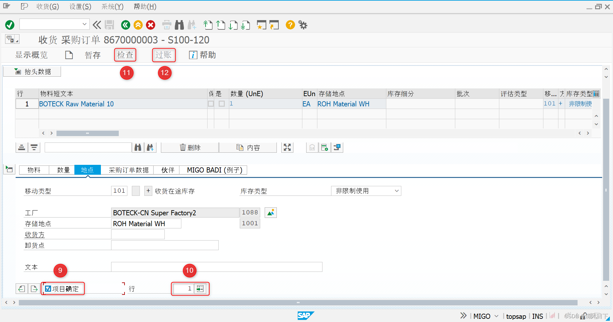Click the yellow Help question mark icon
This screenshot has width=613, height=322.
tap(290, 25)
